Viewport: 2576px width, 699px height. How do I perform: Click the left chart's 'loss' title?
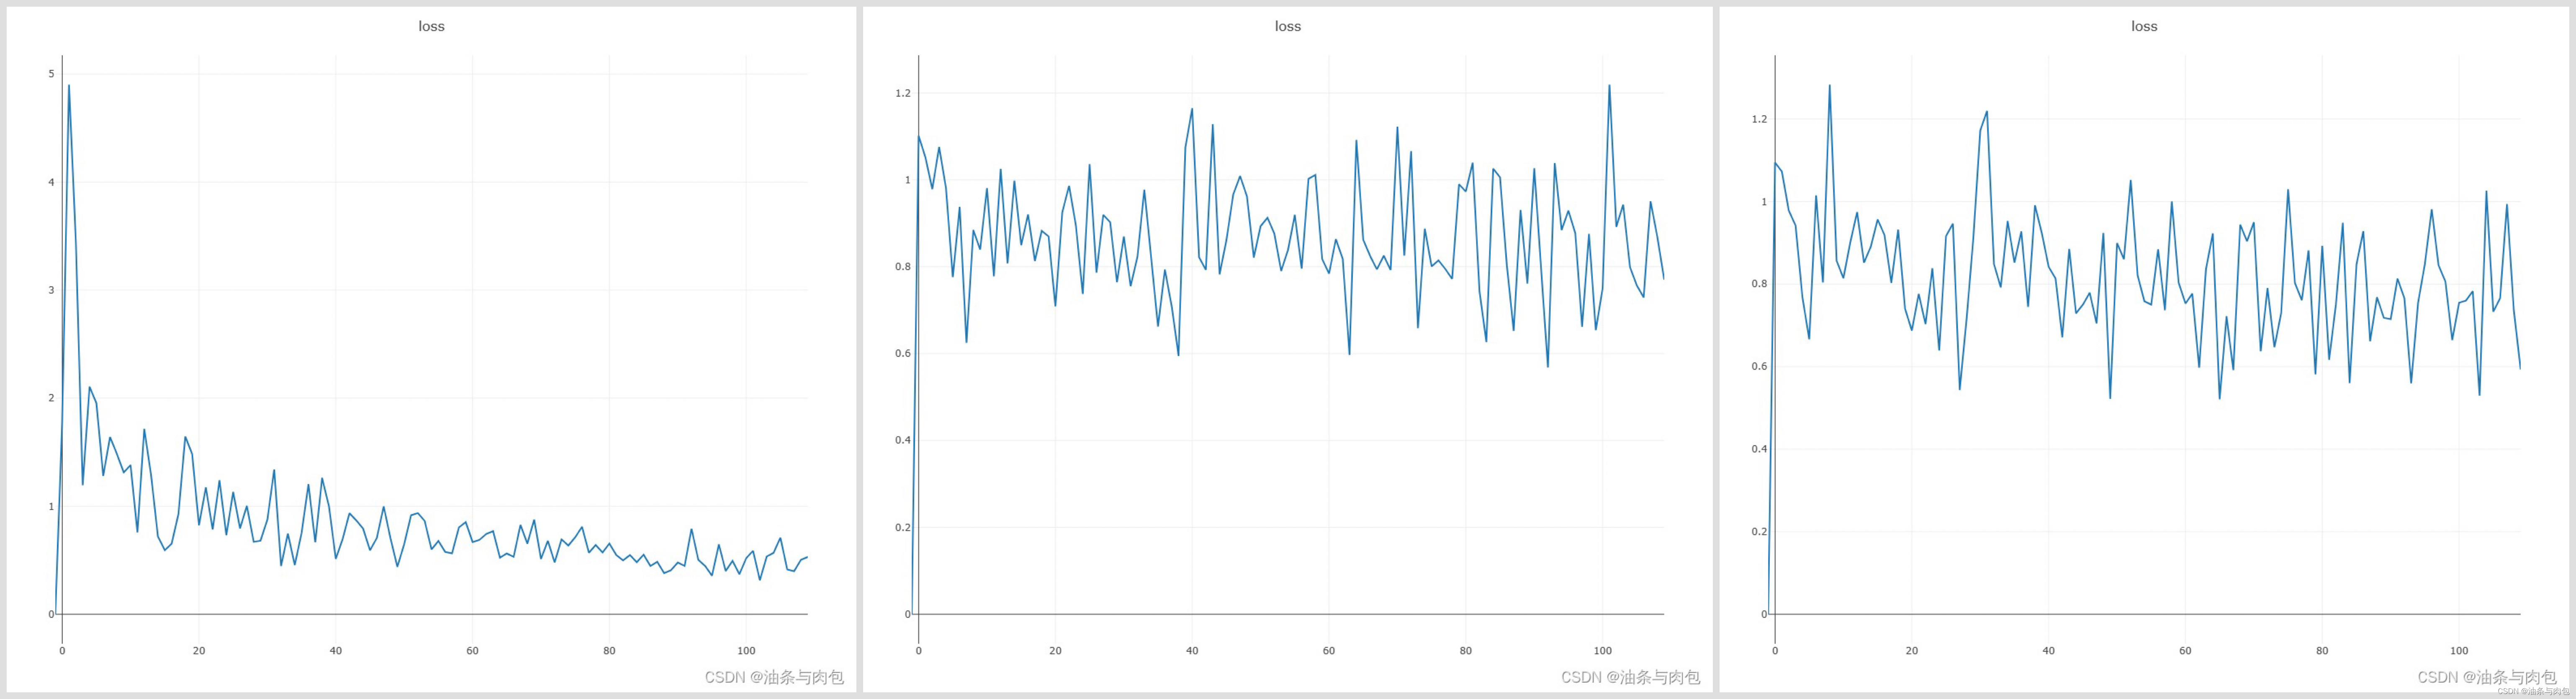(x=431, y=26)
